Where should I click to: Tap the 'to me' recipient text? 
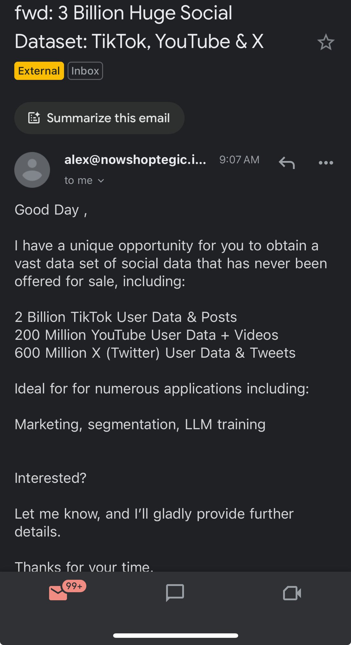pos(78,181)
